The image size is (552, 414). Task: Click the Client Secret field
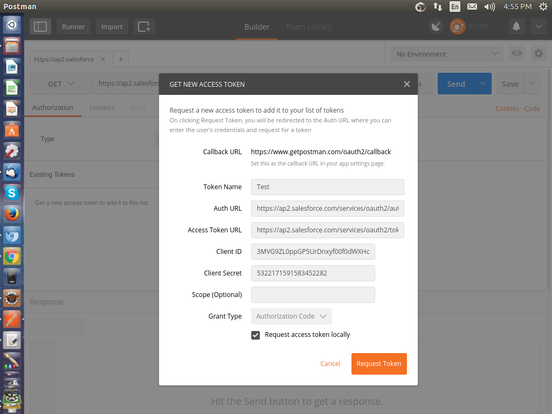(313, 273)
